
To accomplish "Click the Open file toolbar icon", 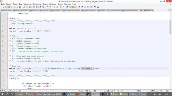I will click(x=6, y=7).
